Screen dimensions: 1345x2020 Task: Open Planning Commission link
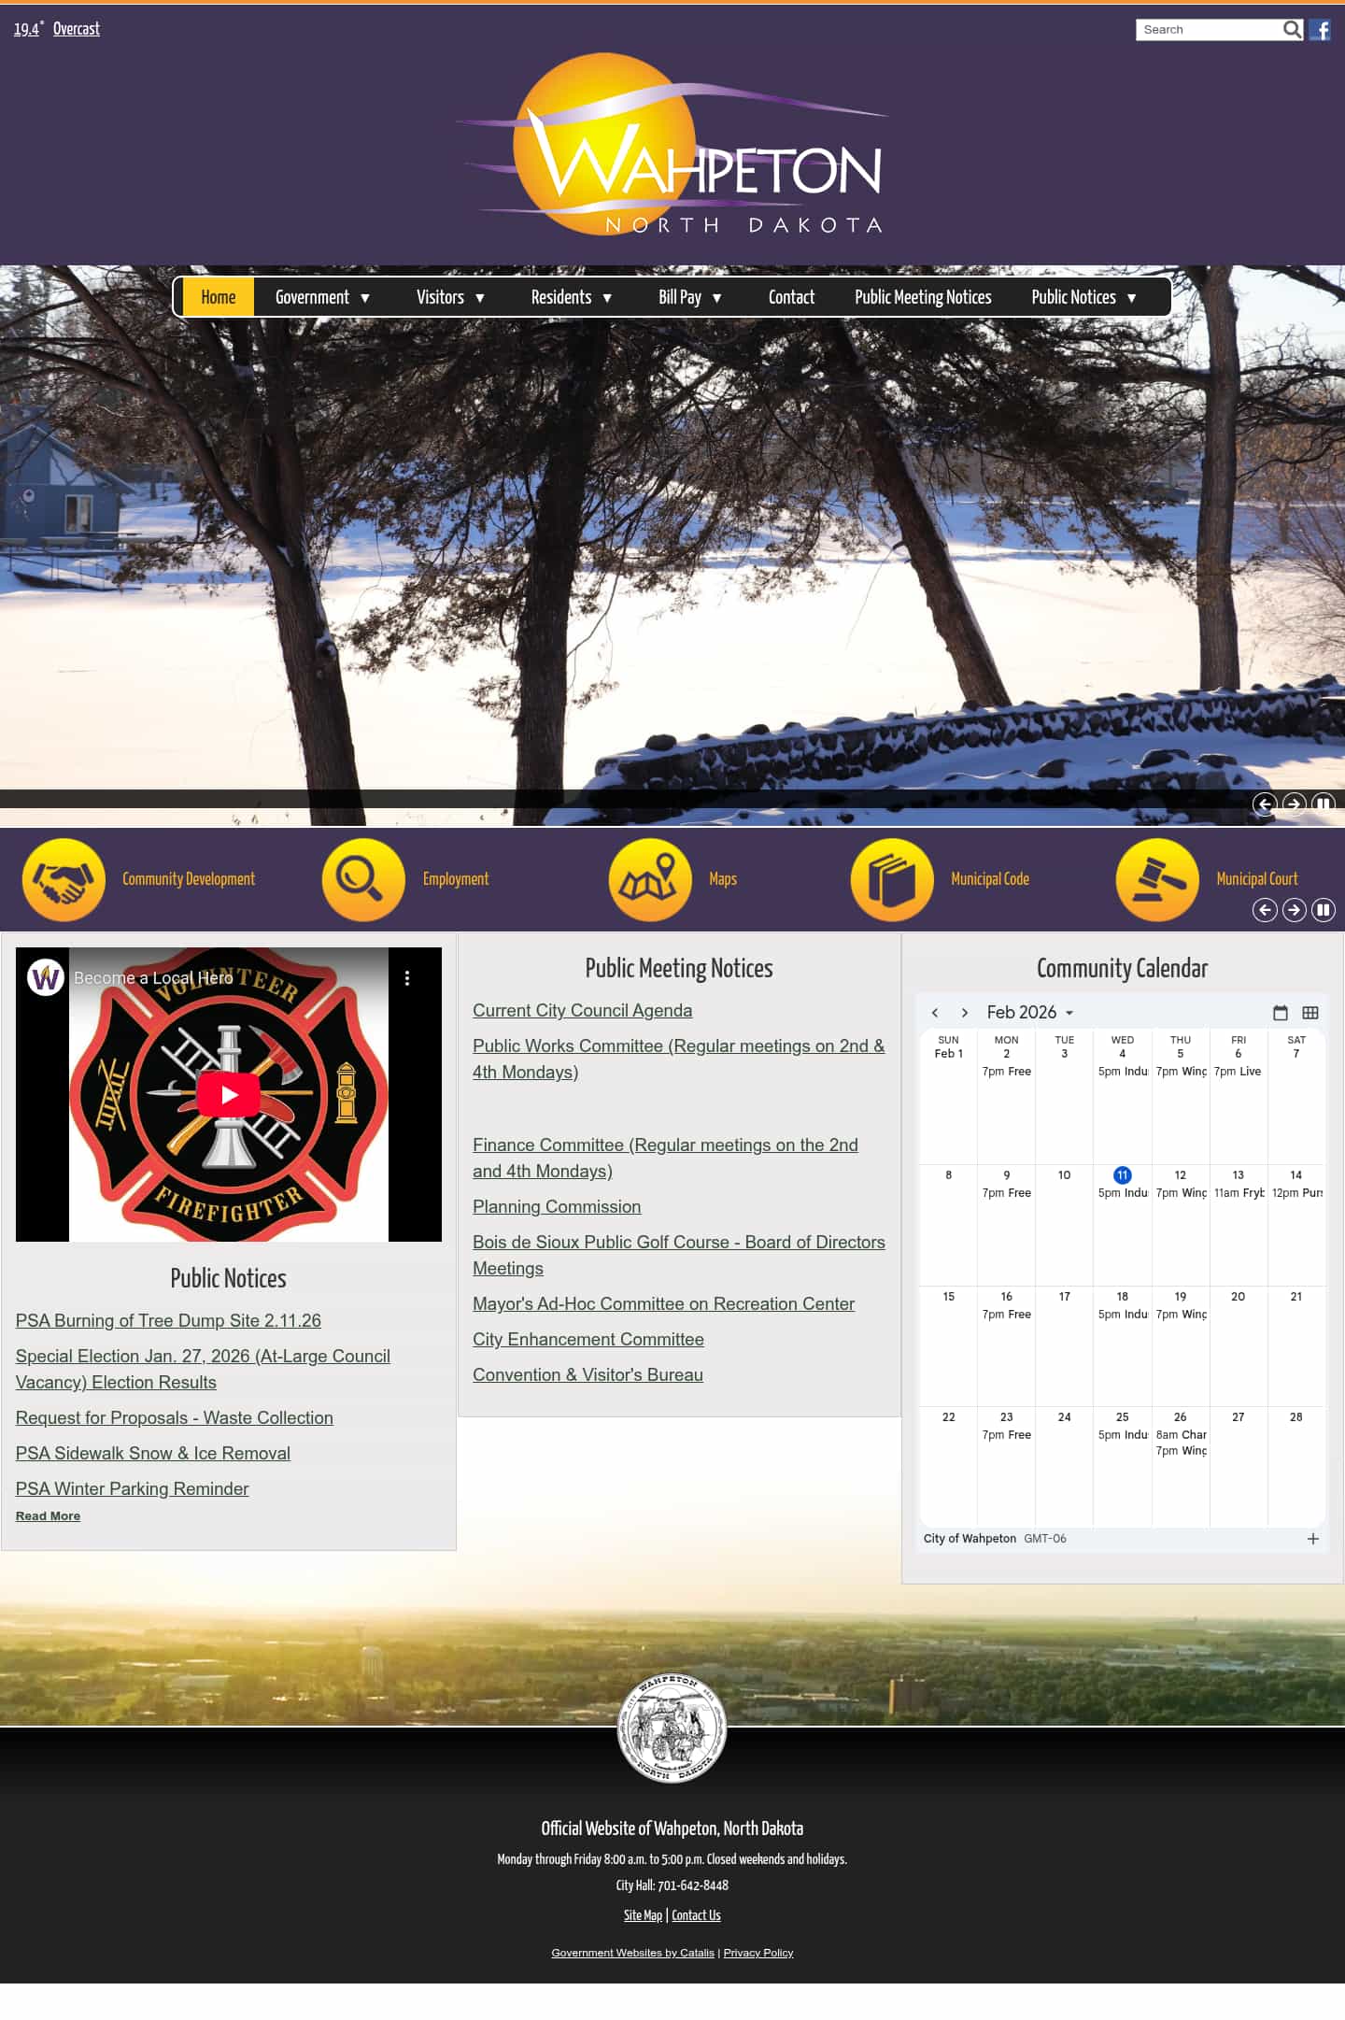click(x=557, y=1207)
